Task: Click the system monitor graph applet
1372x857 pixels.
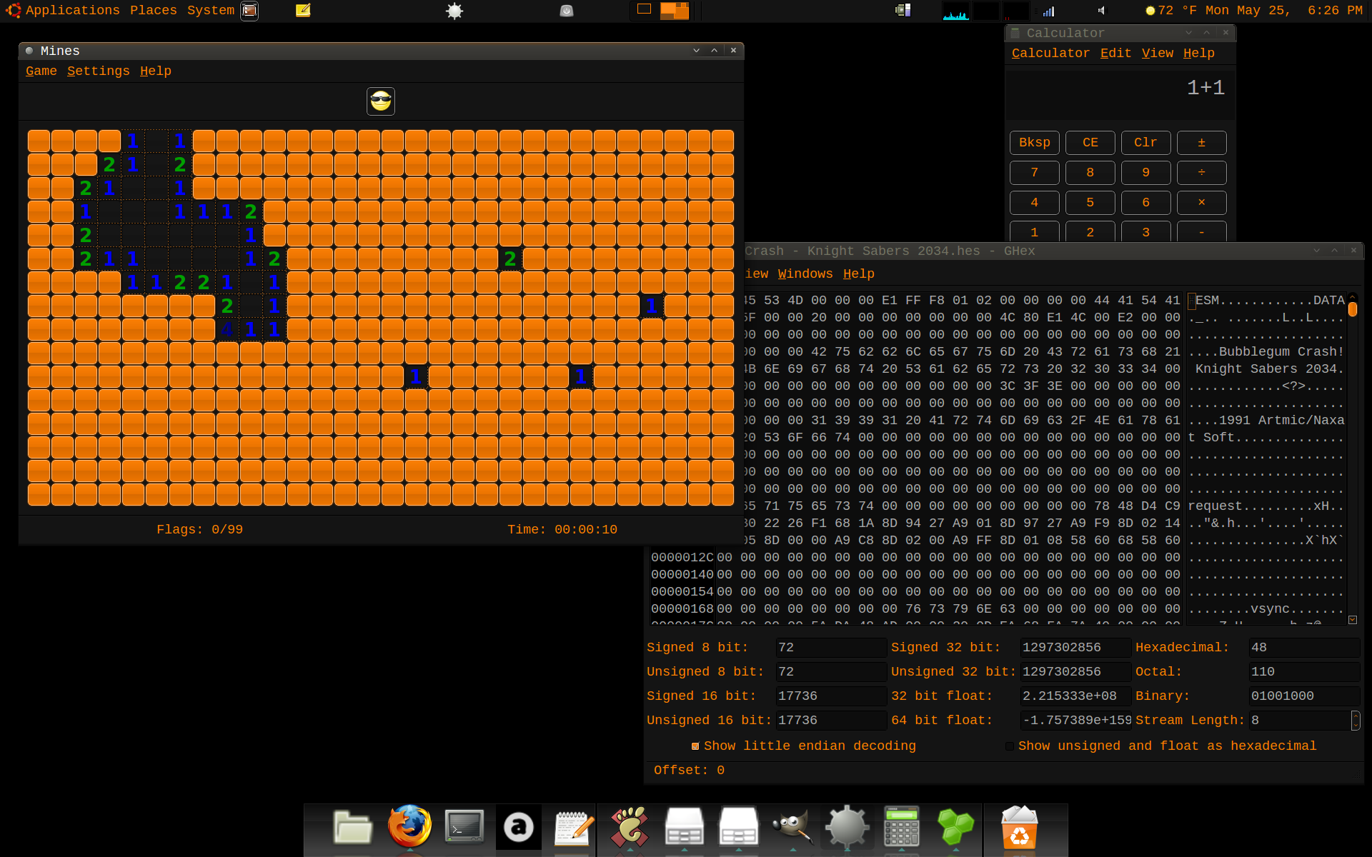Action: tap(955, 11)
